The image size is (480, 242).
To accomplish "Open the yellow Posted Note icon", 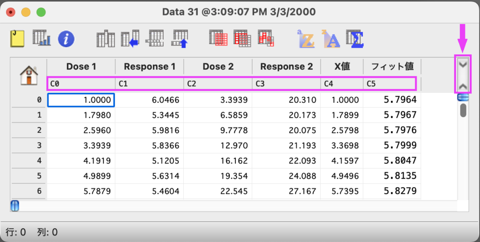I will coord(17,38).
